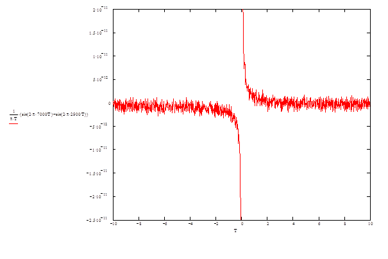Click the sinc expression y-axis label
This screenshot has width=388, height=259.
pyautogui.click(x=51, y=114)
